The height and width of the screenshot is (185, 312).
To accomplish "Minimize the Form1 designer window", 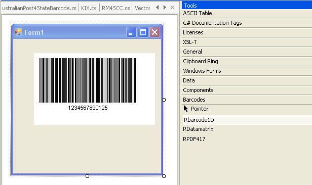I will coord(131,32).
